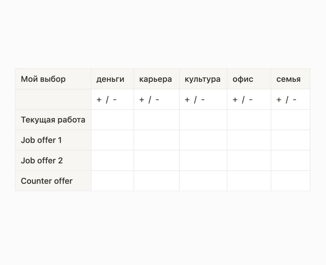Click the empty культура cell for Job offer 2
Screen dimensions: 326x265
203,161
